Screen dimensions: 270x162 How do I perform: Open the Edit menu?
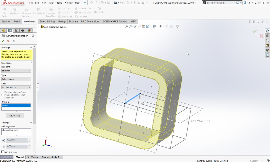click(37, 3)
